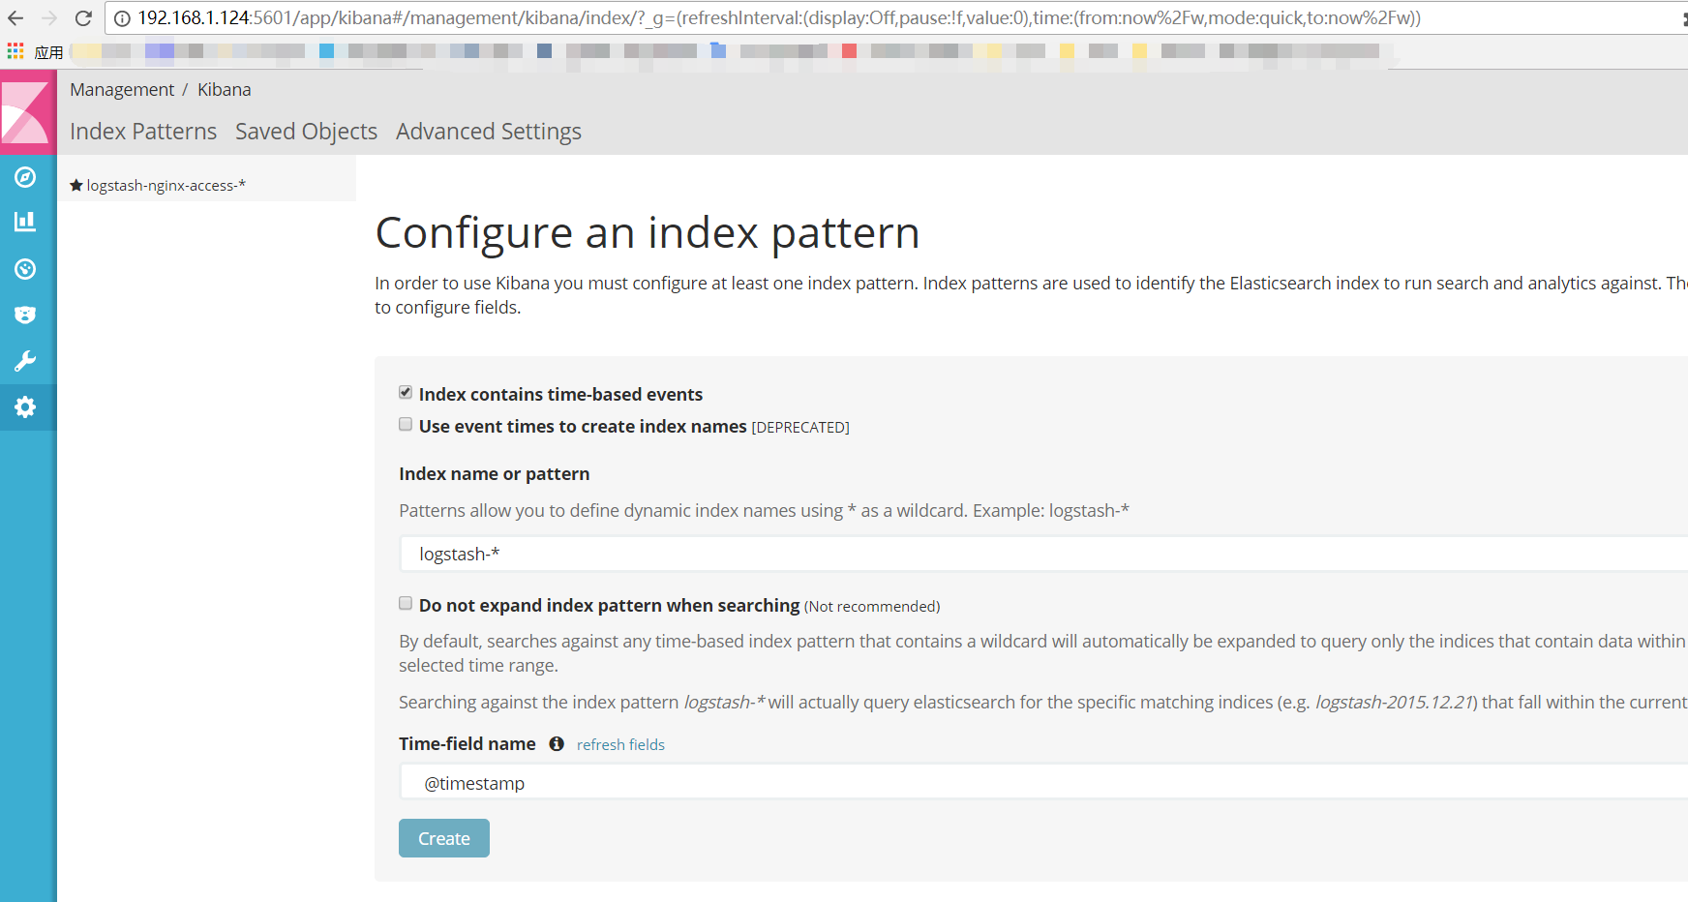Open the Time-field name @timestamp dropdown
This screenshot has width=1688, height=902.
click(1043, 782)
